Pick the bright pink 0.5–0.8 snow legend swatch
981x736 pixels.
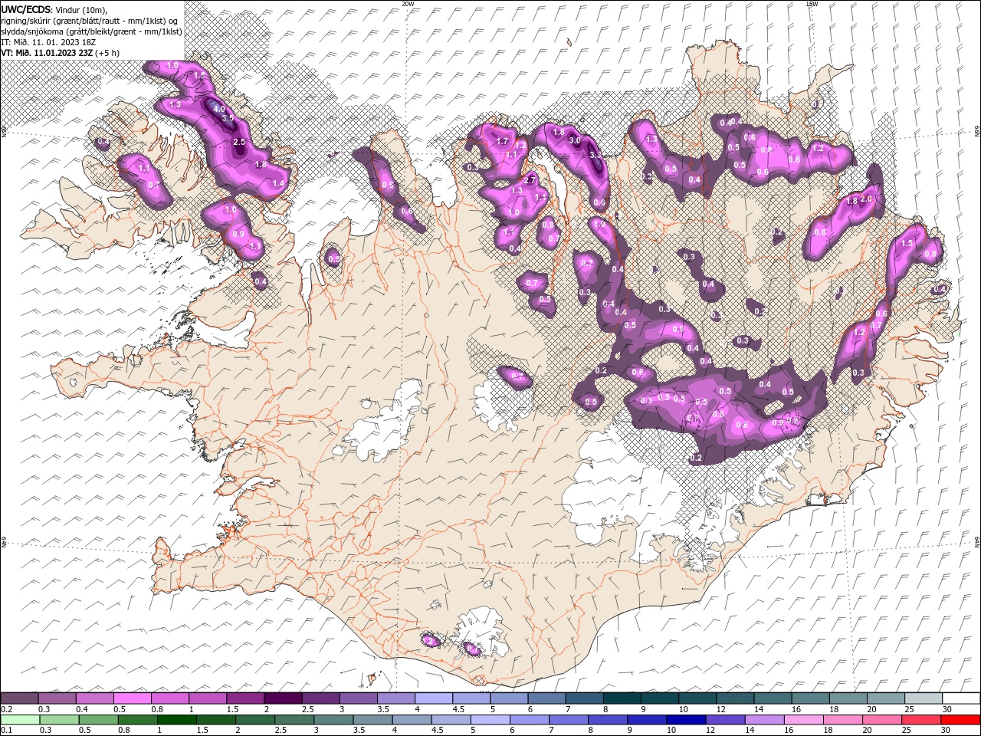(132, 698)
